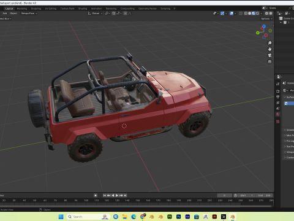
Task: Jump to the next keyframe
Action: [x=121, y=195]
